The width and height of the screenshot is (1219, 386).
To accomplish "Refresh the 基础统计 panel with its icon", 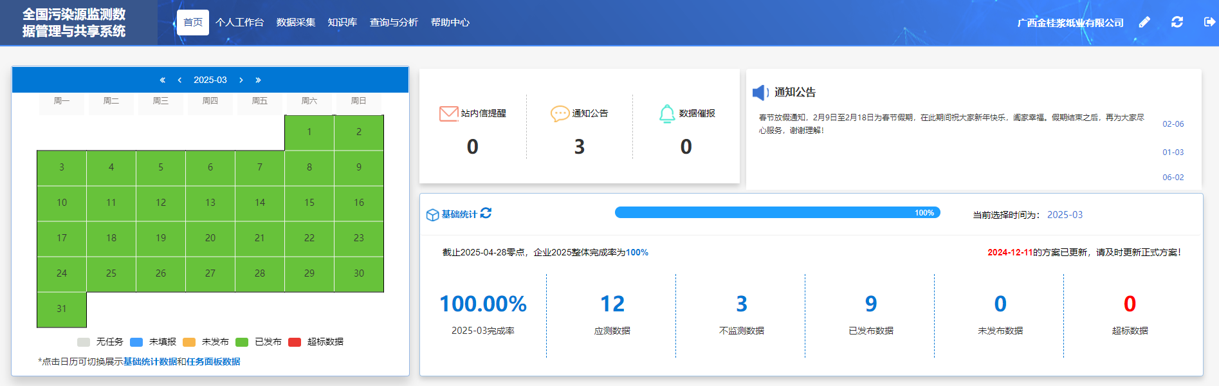I will point(486,213).
